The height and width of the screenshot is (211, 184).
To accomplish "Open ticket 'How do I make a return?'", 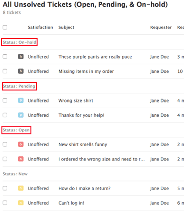I will 84,188.
